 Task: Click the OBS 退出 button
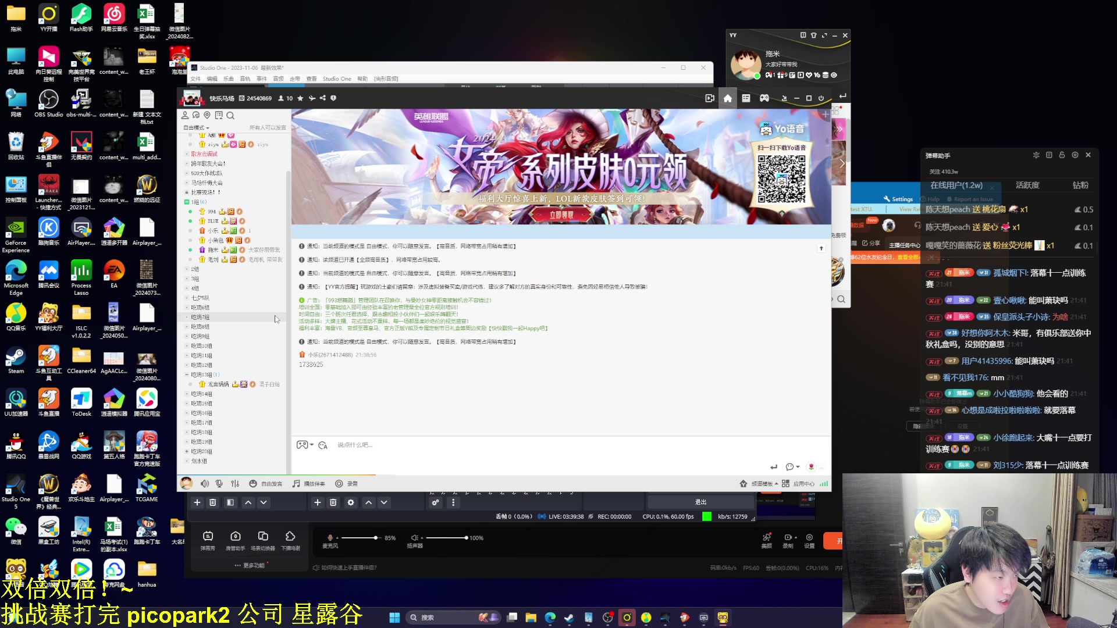(700, 502)
